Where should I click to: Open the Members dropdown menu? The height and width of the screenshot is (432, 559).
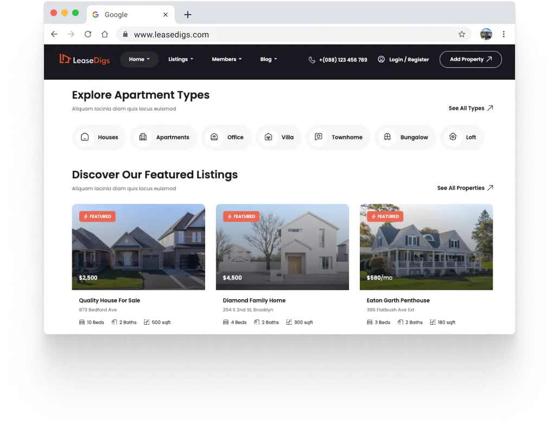click(x=226, y=59)
